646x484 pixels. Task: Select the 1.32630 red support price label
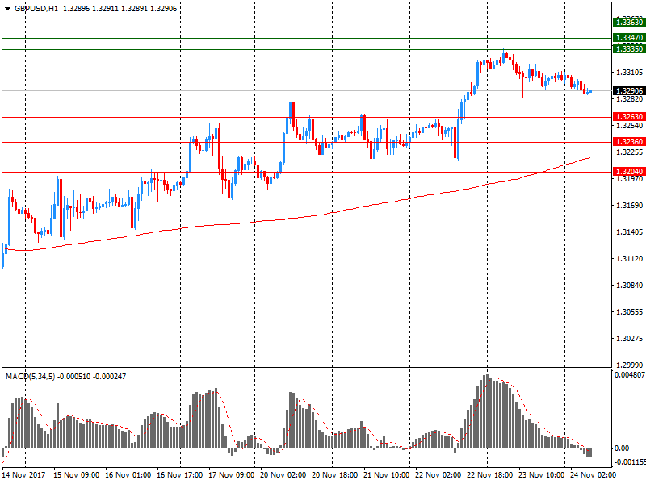click(x=629, y=117)
